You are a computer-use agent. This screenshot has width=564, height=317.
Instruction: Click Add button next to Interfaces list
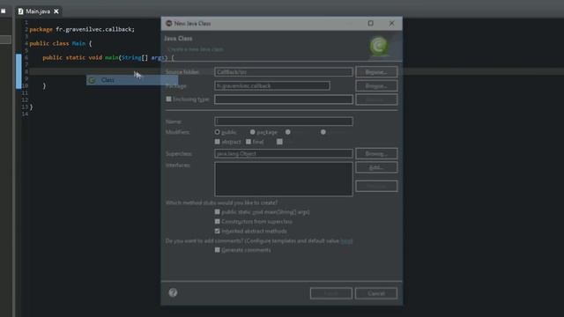[376, 167]
